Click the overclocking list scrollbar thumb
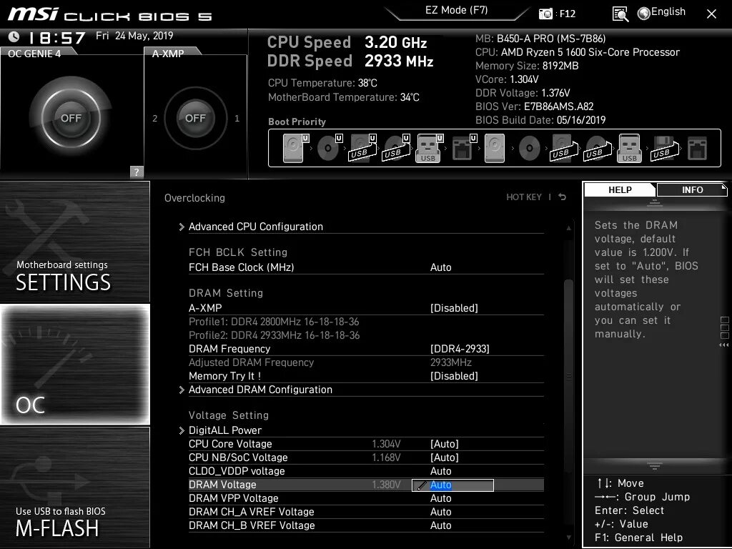 point(568,376)
